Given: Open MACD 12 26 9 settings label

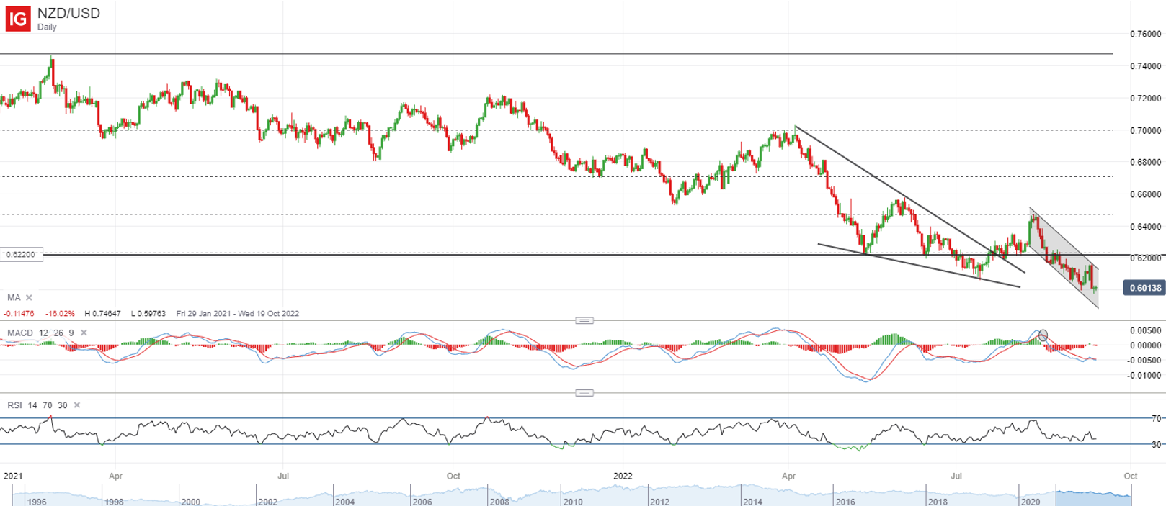Looking at the screenshot, I should pyautogui.click(x=40, y=333).
